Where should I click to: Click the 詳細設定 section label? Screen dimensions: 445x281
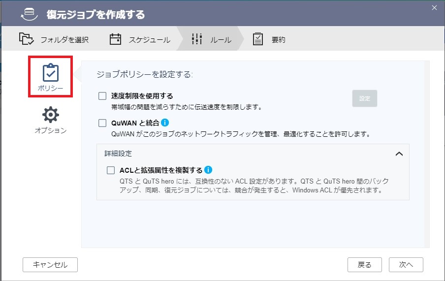pyautogui.click(x=118, y=154)
